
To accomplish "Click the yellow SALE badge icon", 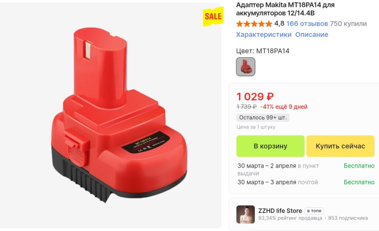I will 213,16.
